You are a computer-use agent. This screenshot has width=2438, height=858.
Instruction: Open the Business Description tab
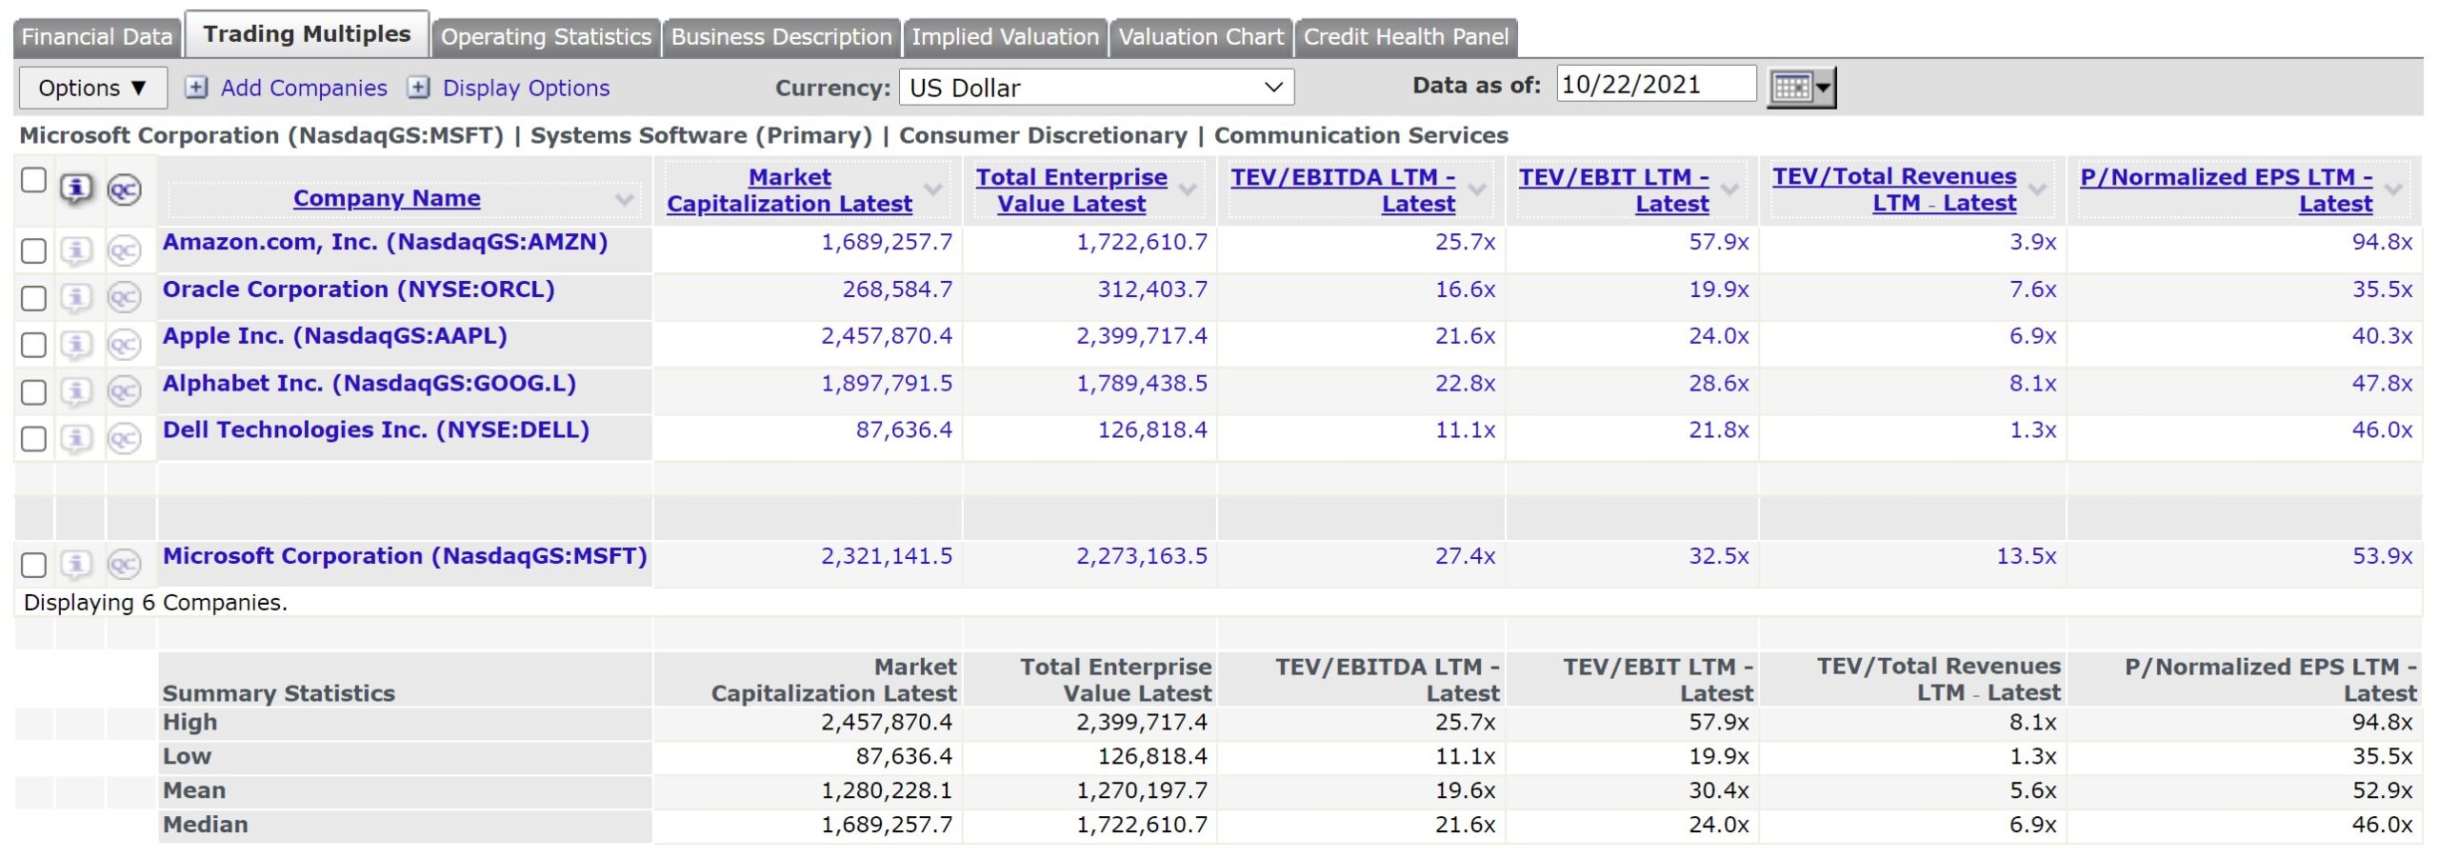781,37
